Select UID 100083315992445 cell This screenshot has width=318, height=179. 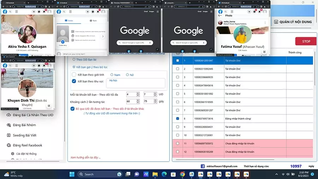[x=208, y=69]
